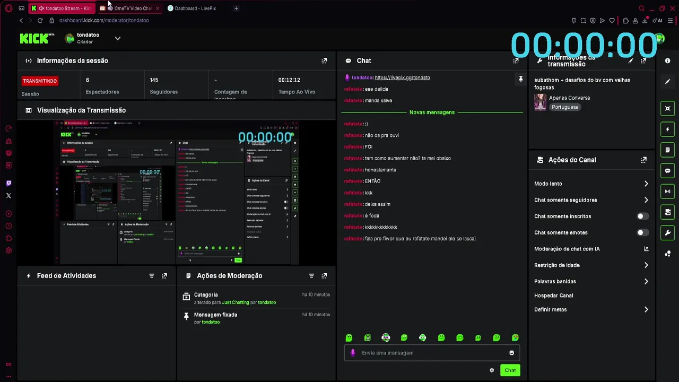
Task: Select the last emote in quick emote bar
Action: pos(515,338)
